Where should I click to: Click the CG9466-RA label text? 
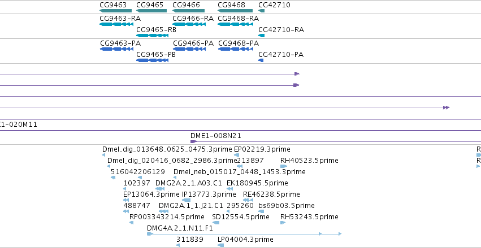click(x=193, y=19)
